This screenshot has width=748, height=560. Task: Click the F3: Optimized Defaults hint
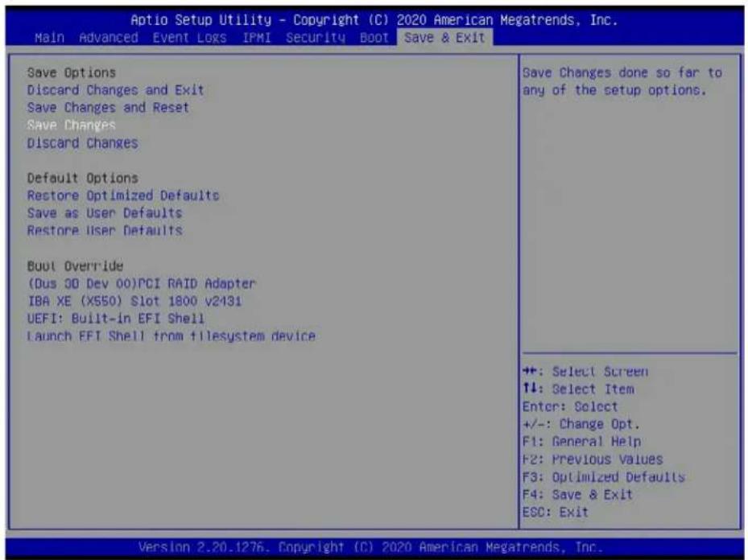point(603,477)
